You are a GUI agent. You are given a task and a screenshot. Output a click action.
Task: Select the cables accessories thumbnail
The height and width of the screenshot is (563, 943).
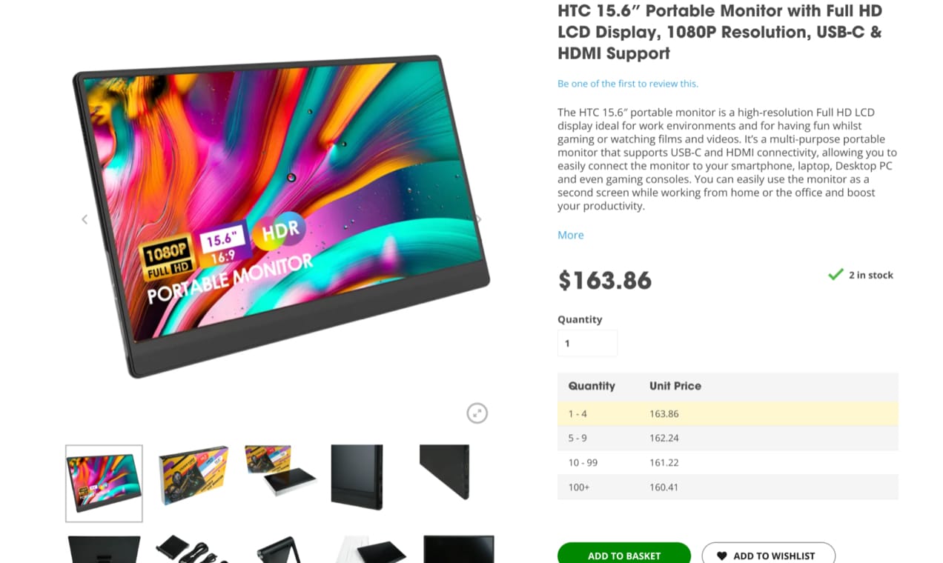193,550
